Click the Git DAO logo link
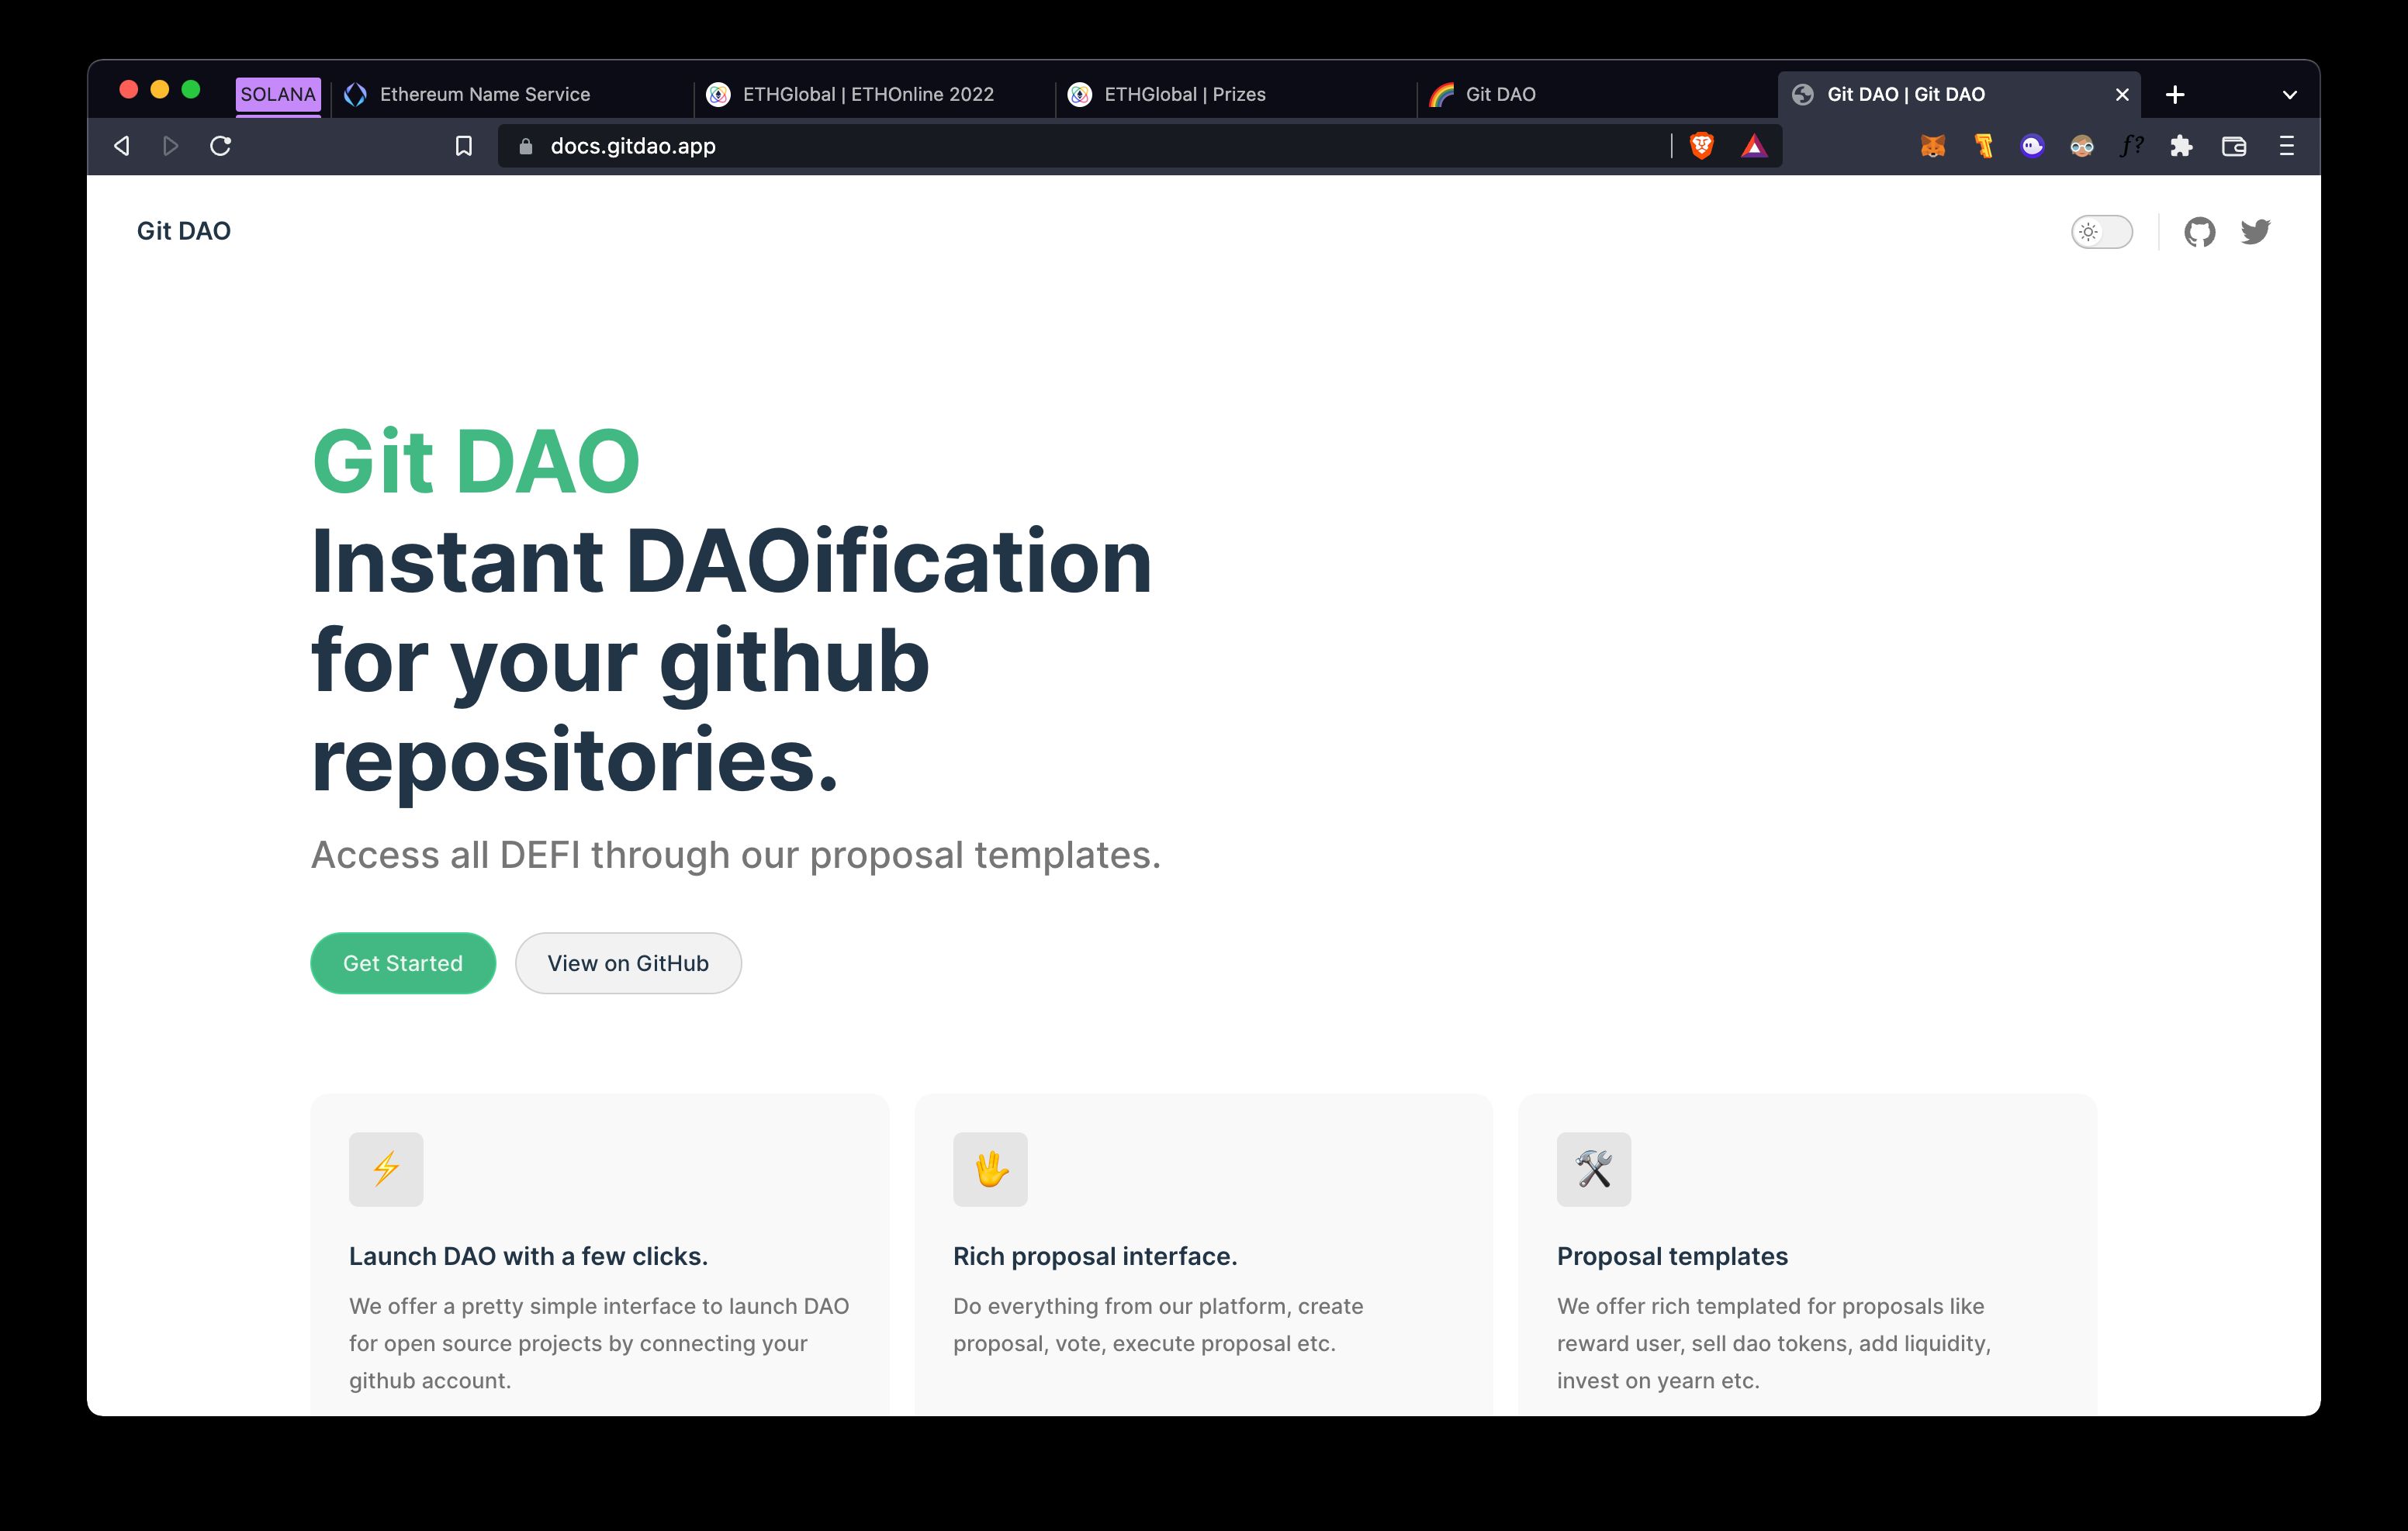Screen dimensions: 2408x1531 pos(184,231)
